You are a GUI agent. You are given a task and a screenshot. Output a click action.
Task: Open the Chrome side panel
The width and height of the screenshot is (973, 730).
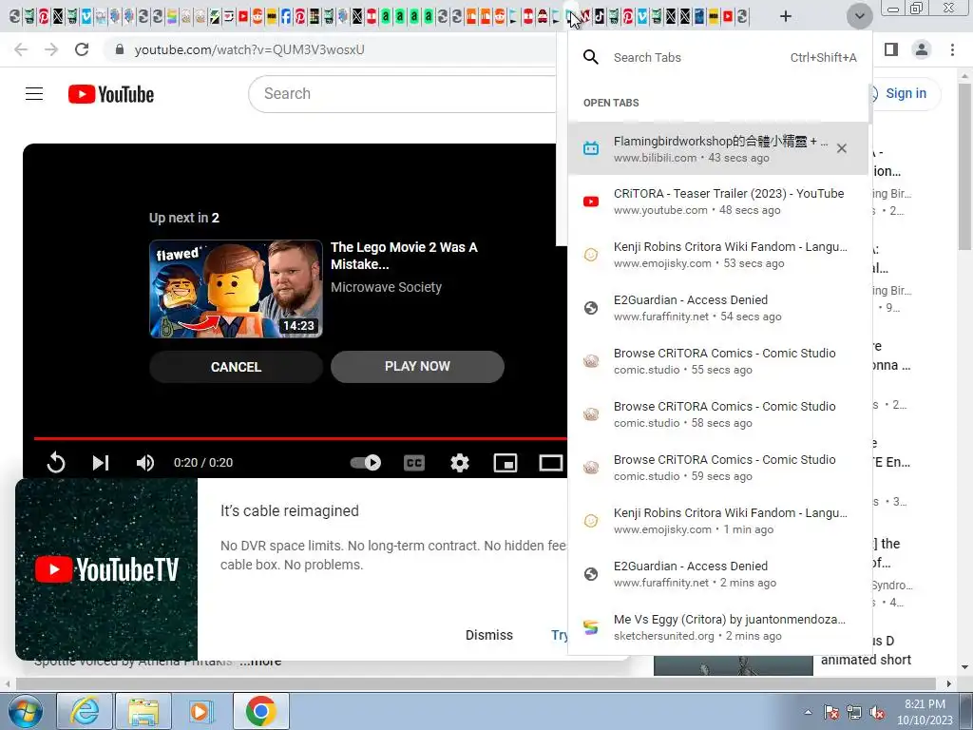[891, 49]
